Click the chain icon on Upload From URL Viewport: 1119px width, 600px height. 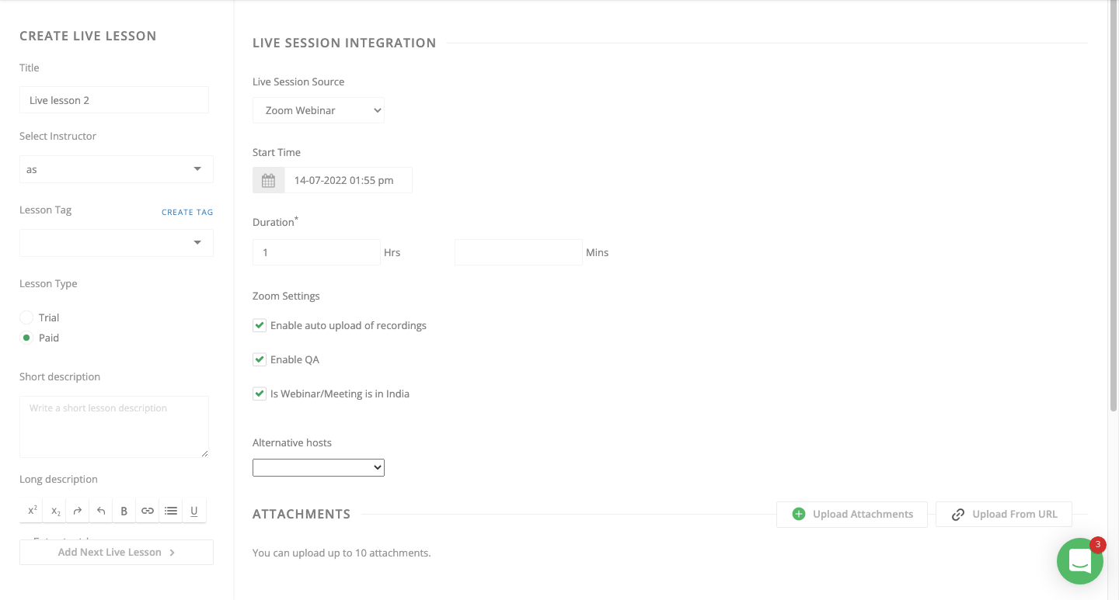(x=958, y=514)
